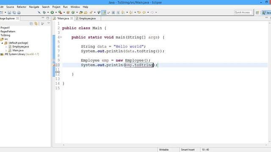Open the Help menu
271x152 pixels.
click(86, 7)
